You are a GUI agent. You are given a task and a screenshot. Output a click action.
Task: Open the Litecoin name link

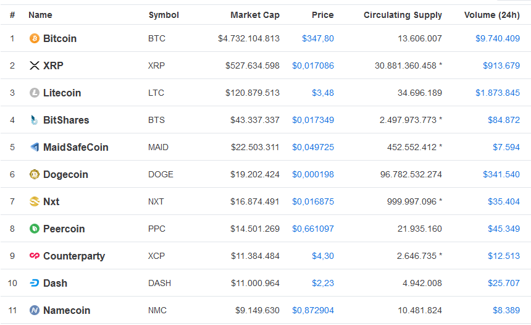tap(62, 93)
